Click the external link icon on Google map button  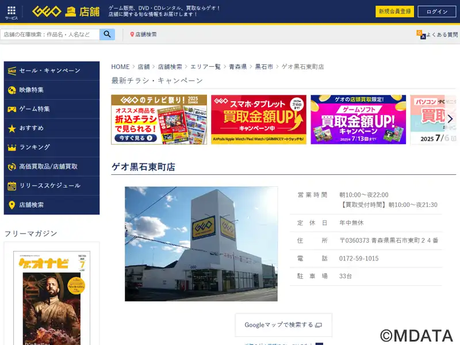pos(319,325)
